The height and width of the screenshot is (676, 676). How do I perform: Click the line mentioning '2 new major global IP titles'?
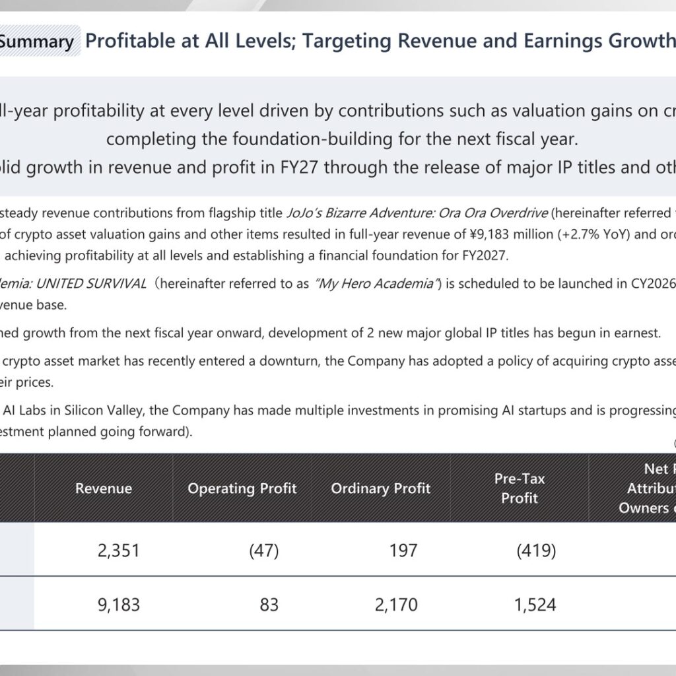coord(331,333)
